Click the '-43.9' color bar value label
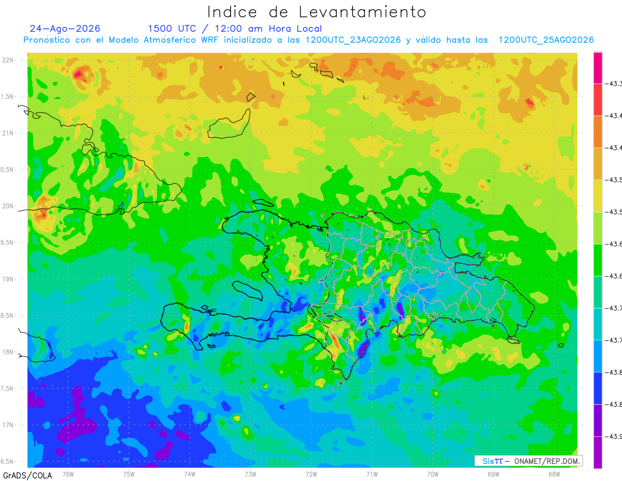 [x=614, y=436]
